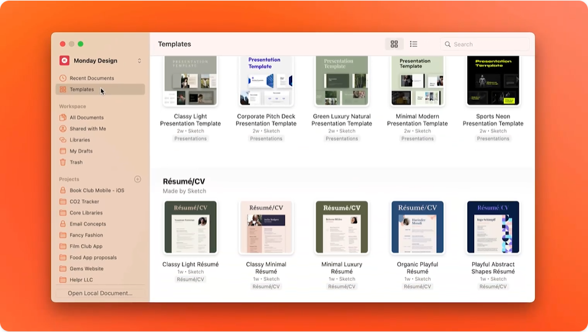Click the Trash bin icon
This screenshot has height=332, width=588.
pyautogui.click(x=63, y=162)
